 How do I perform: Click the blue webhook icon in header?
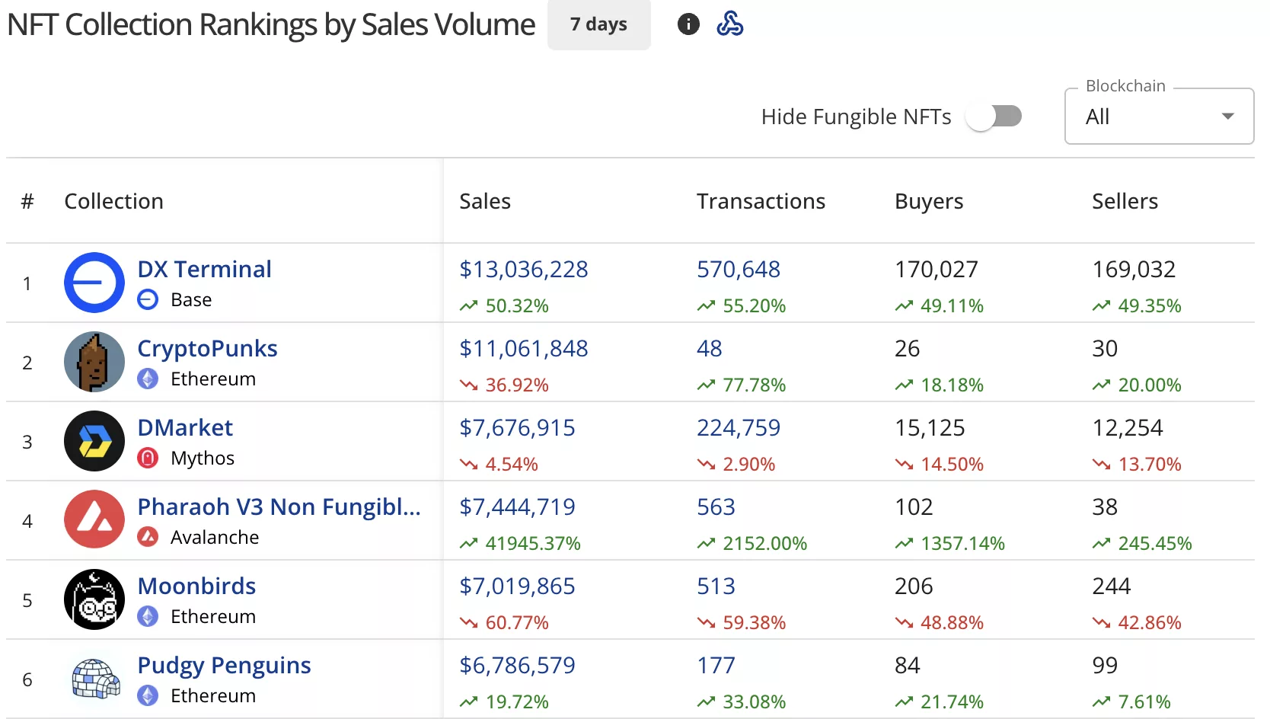click(x=729, y=24)
